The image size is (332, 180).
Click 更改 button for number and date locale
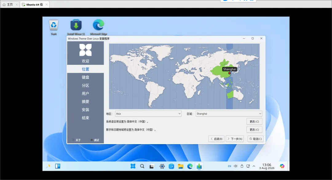pos(254,130)
